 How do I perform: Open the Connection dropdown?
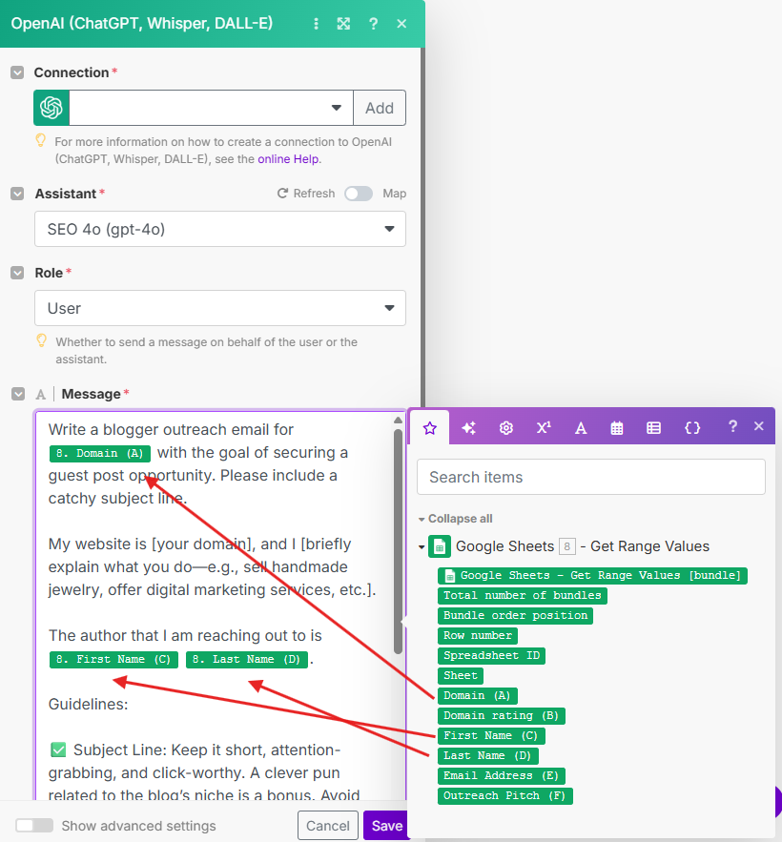pyautogui.click(x=211, y=108)
